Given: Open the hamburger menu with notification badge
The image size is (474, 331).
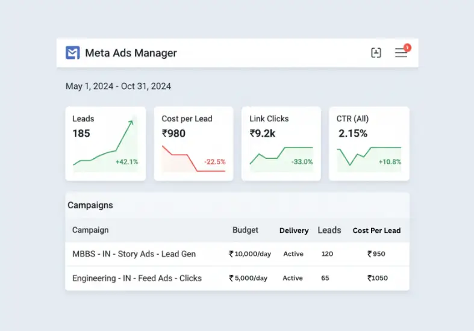Looking at the screenshot, I should click(x=402, y=51).
